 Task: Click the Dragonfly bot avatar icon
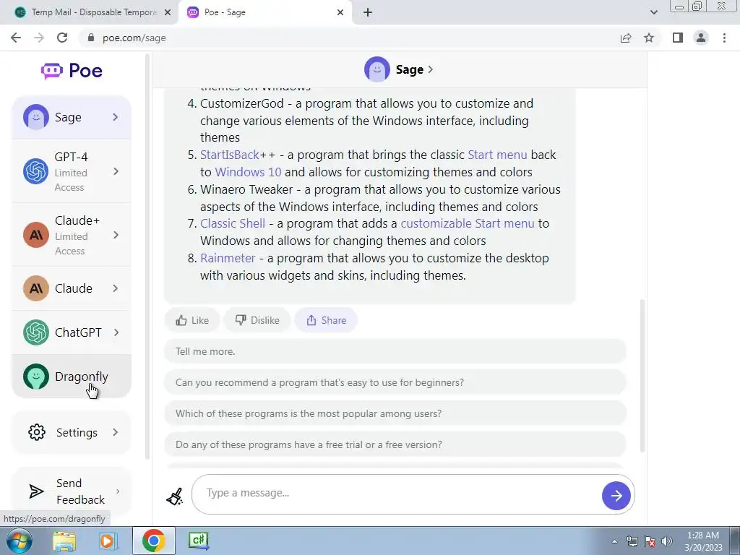coord(36,377)
